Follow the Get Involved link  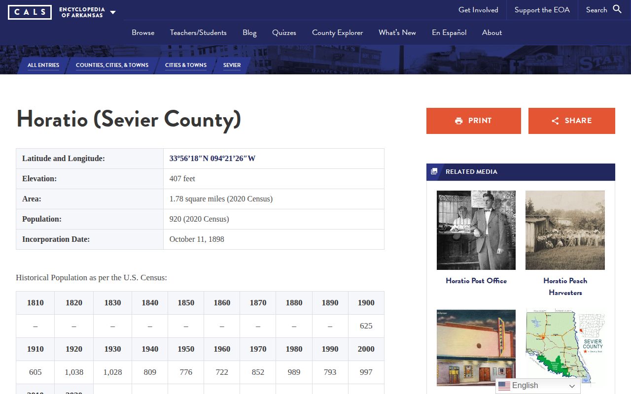(478, 10)
